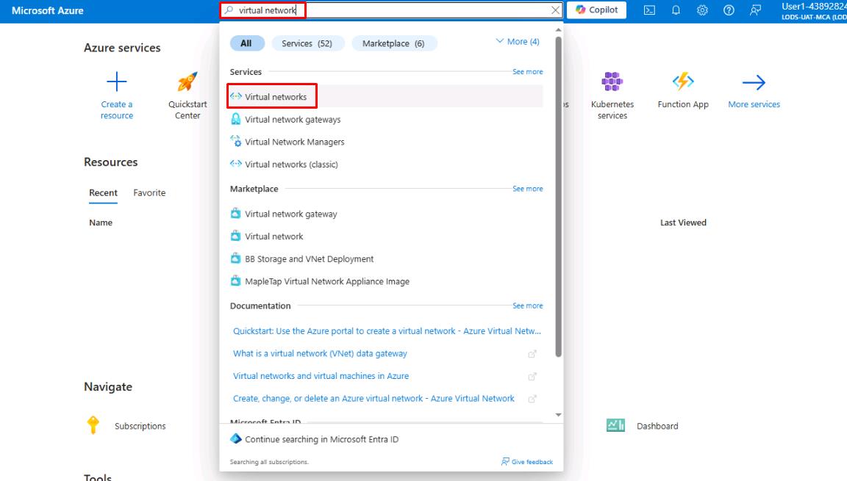Click See more for Marketplace

[528, 189]
